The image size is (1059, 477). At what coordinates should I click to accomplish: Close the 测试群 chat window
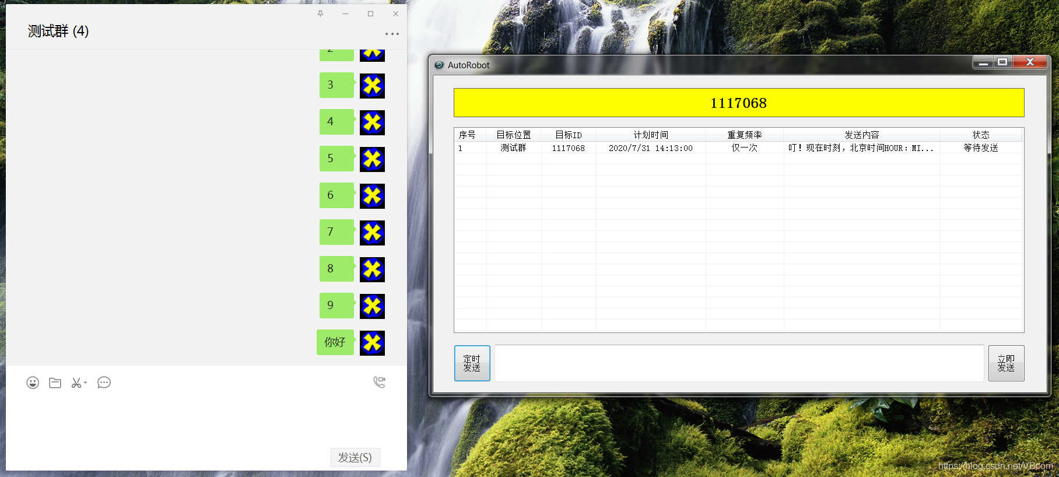point(395,13)
